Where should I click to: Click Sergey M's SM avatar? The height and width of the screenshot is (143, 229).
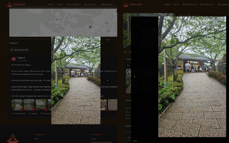click(14, 59)
